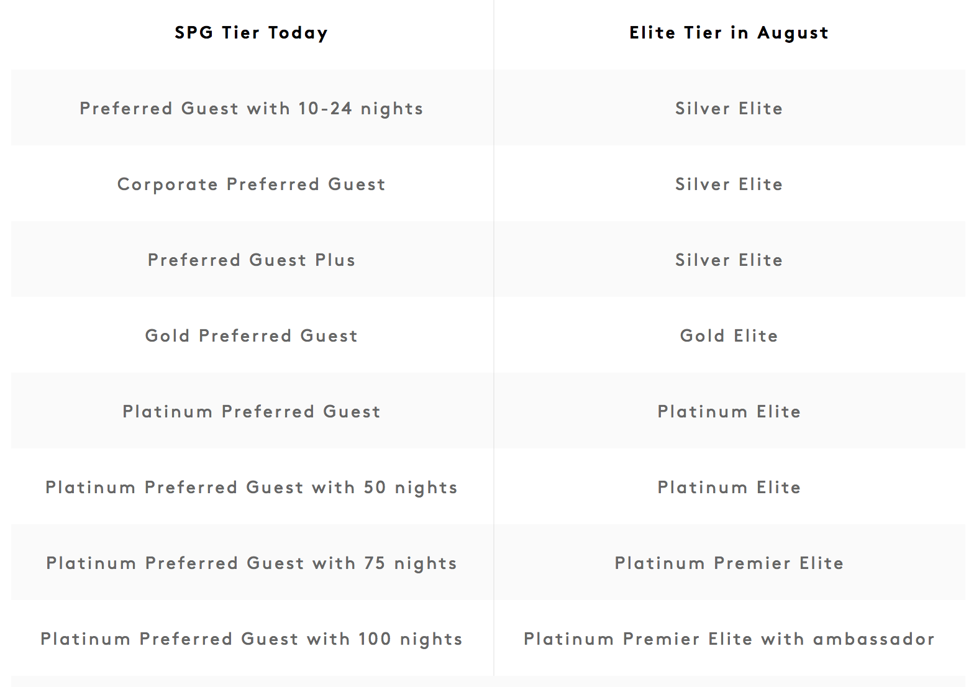Select the 'Gold Elite' cell
979x687 pixels.
(729, 335)
